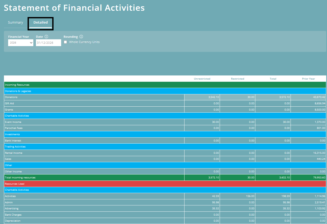Image resolution: width=327 pixels, height=224 pixels.
Task: View the info tooltip beside Rounding
Action: 81,36
